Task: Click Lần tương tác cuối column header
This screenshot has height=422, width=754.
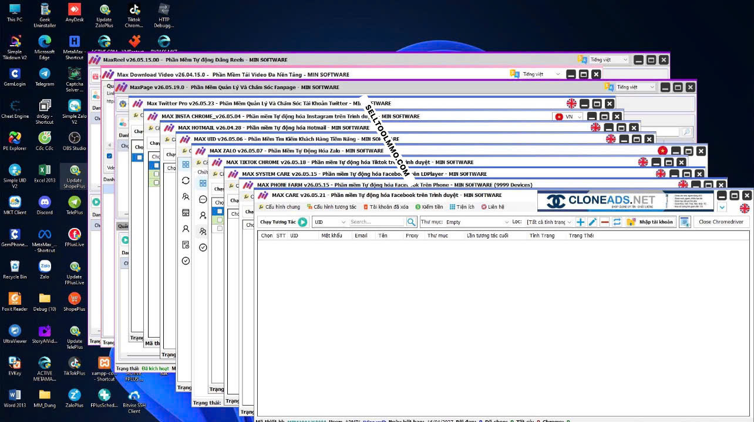Action: (487, 236)
